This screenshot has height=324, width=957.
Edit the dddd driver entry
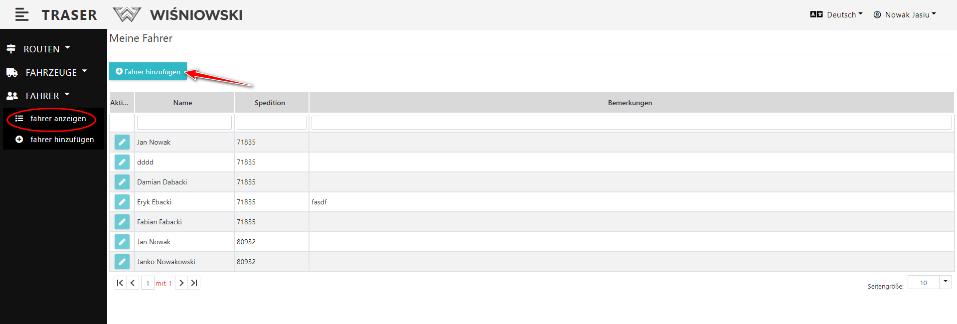point(122,162)
